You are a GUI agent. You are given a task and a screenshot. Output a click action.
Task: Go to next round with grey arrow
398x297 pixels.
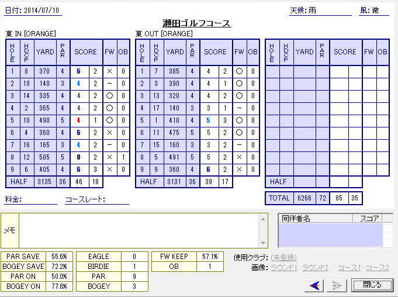(x=336, y=285)
